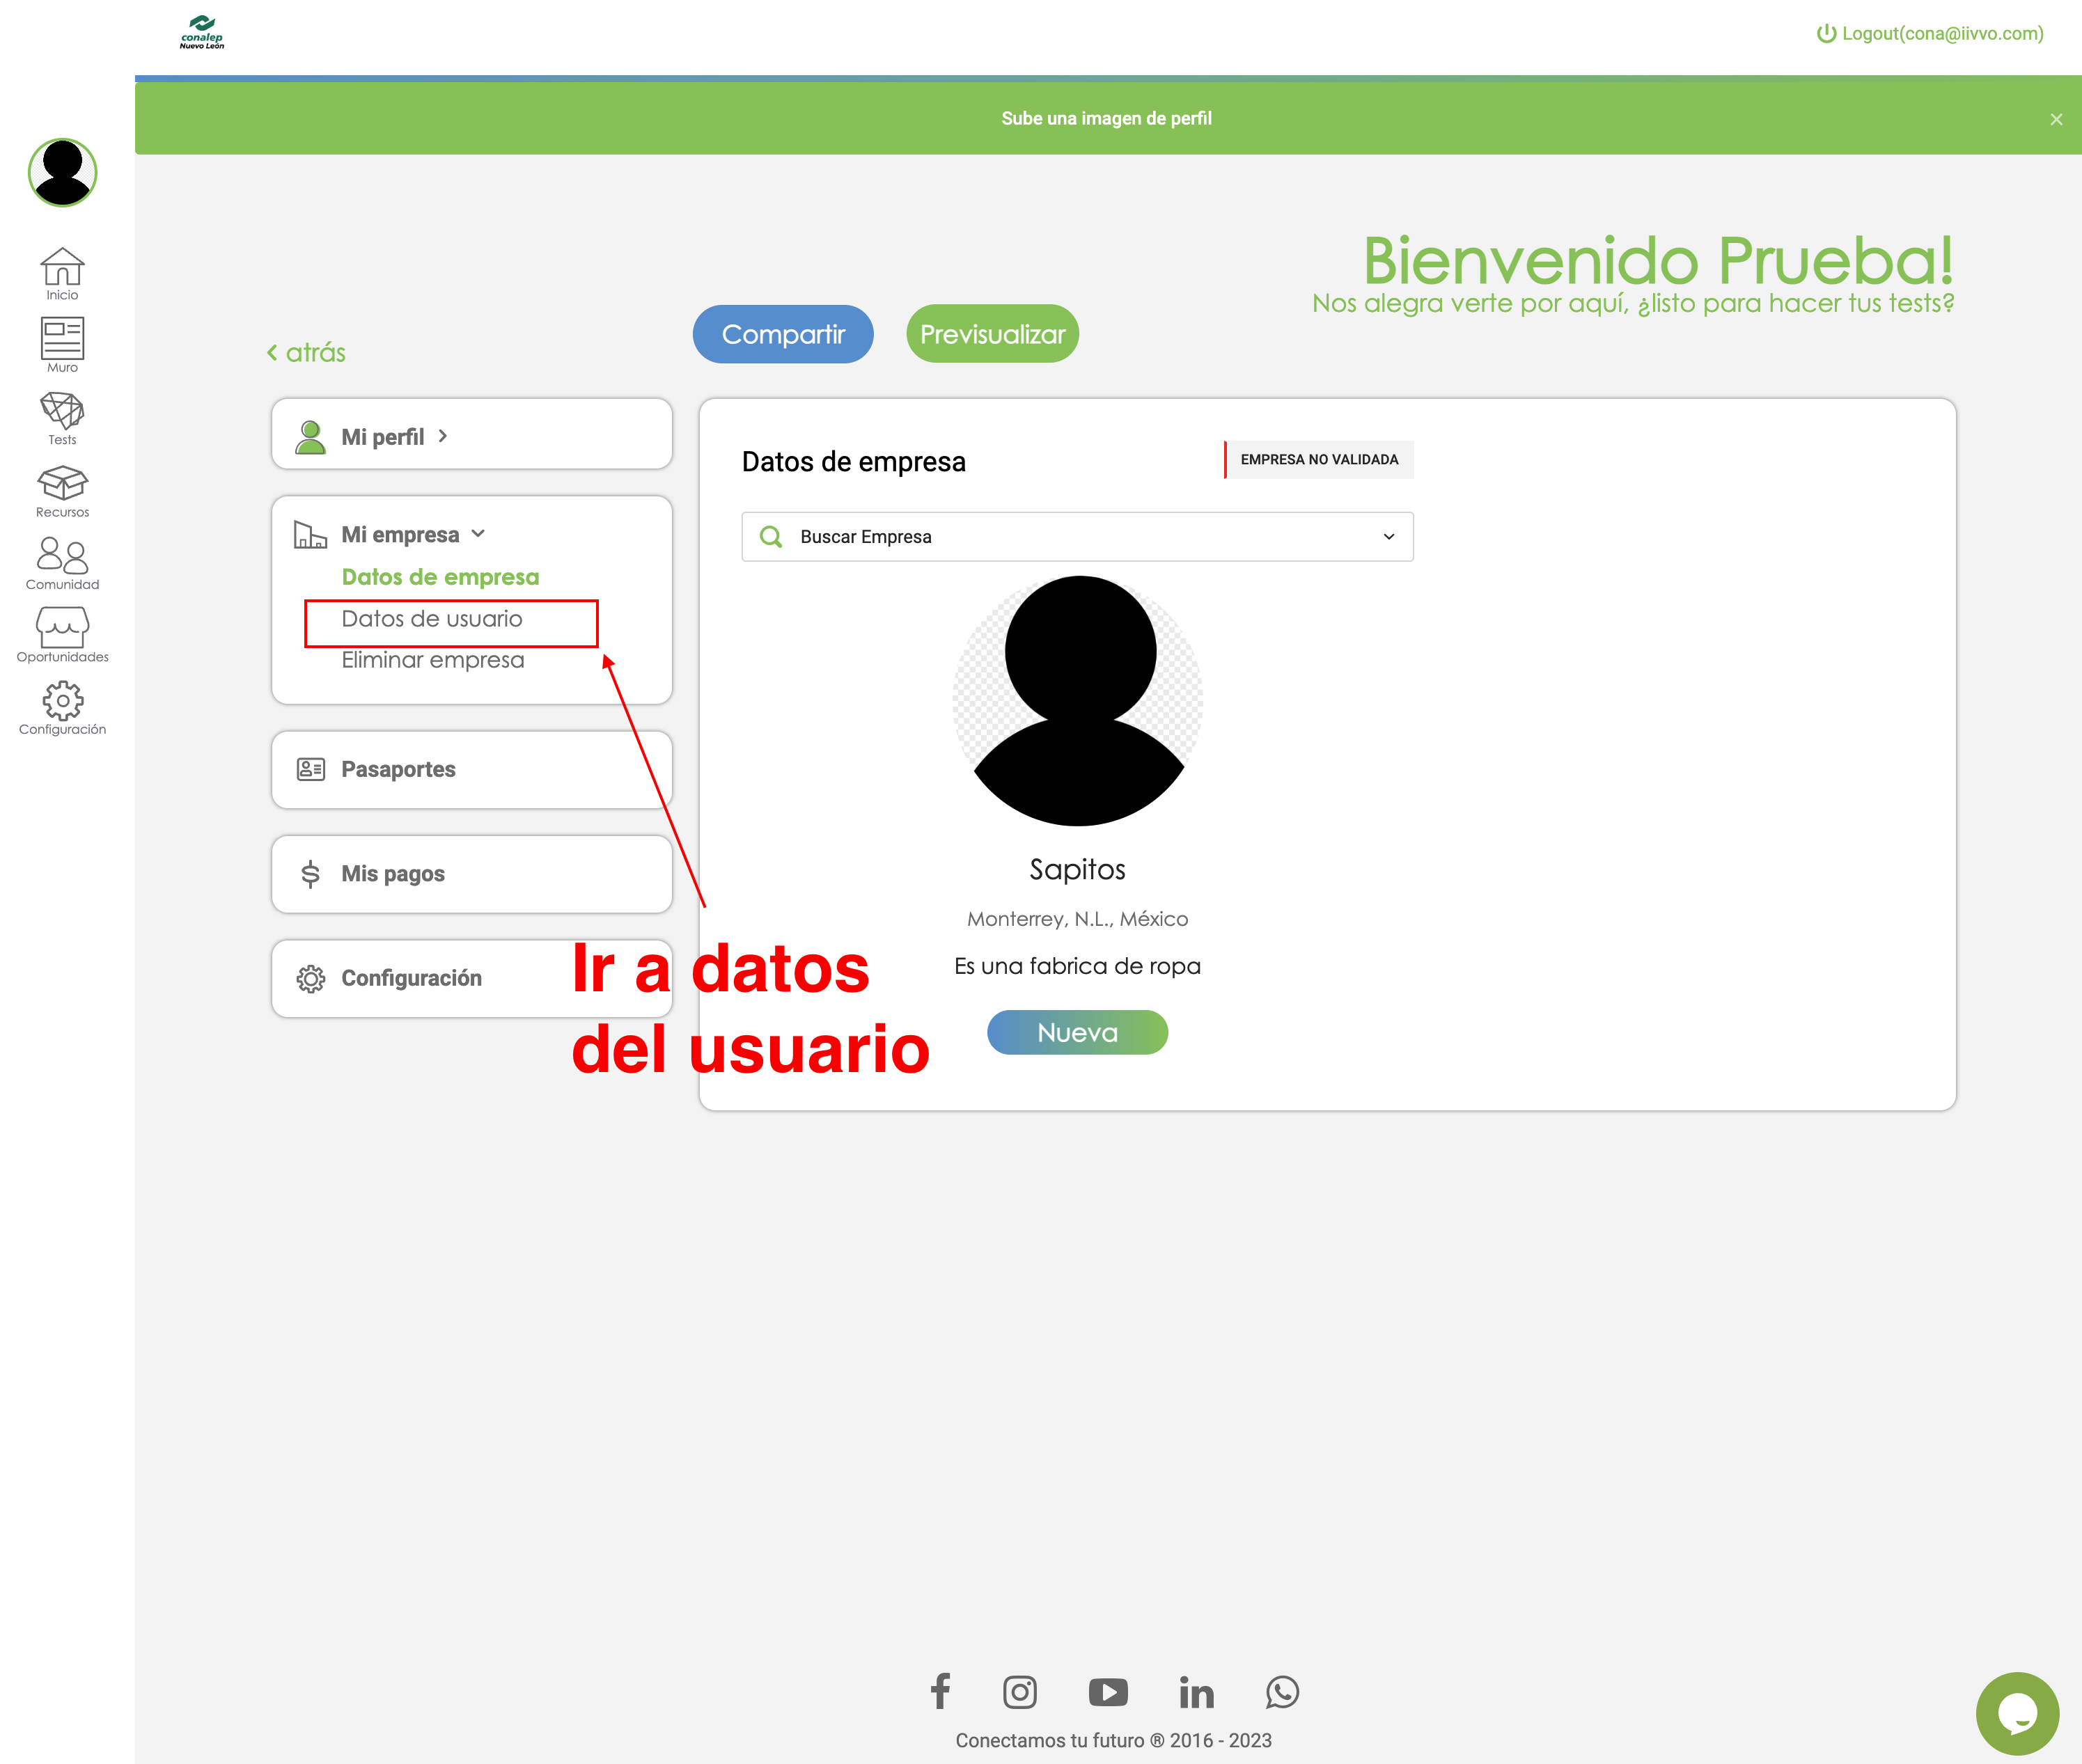Click the Sapitos company name

click(1077, 869)
